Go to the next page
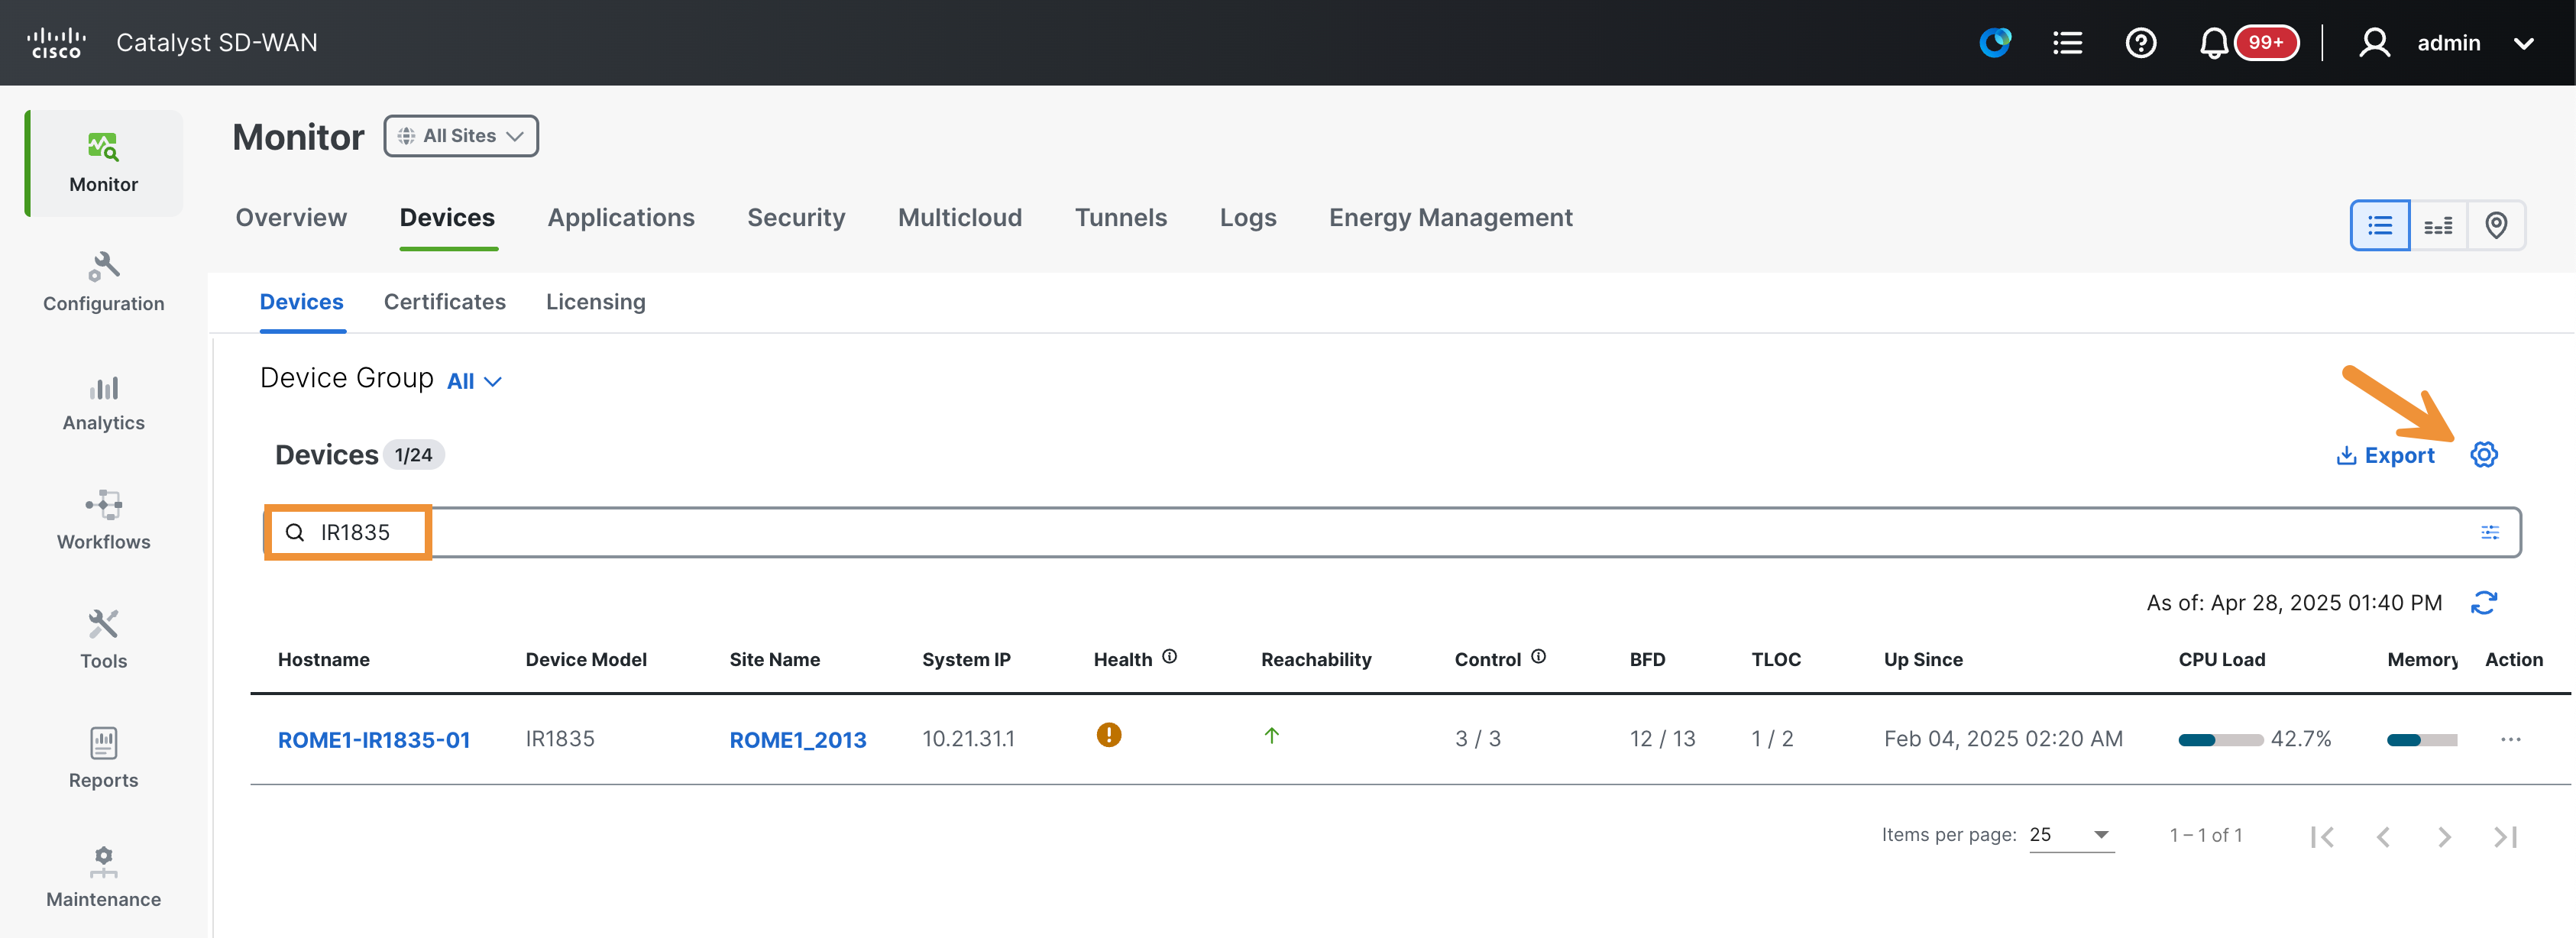Viewport: 2576px width, 938px height. (2444, 837)
